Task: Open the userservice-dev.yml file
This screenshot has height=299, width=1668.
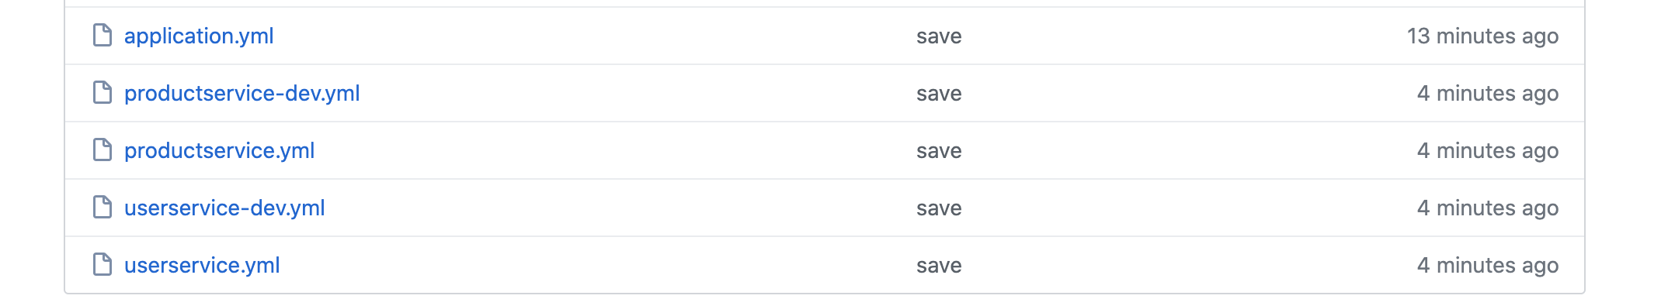Action: click(224, 208)
